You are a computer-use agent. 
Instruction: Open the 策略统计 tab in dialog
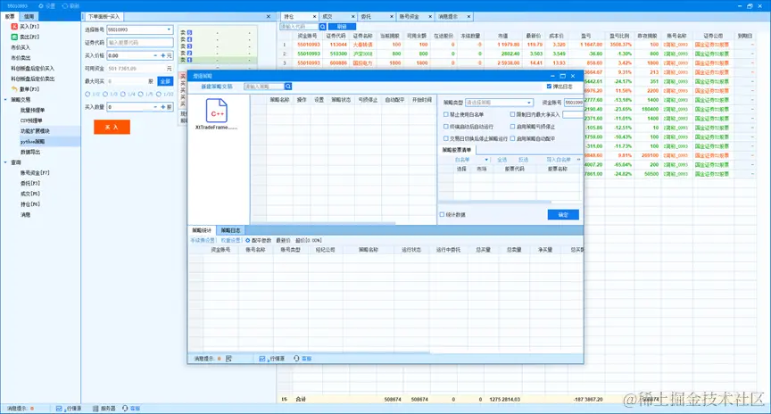click(x=202, y=230)
